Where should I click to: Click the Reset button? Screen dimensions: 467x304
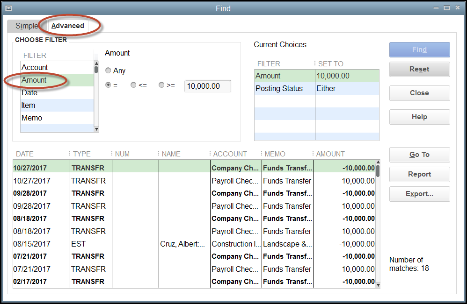coord(419,69)
